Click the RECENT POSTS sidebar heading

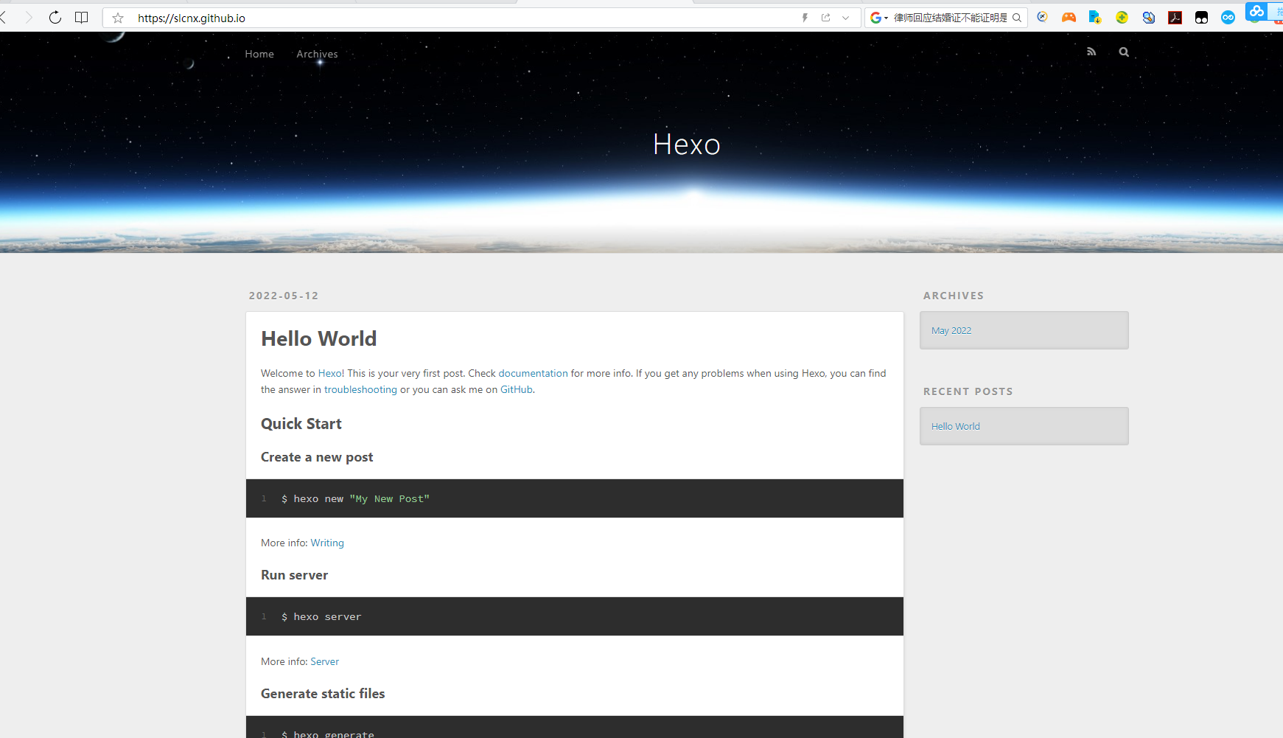pos(968,391)
